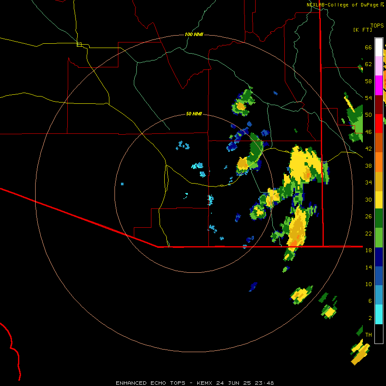The width and height of the screenshot is (386, 386).
Task: Click the 100 NMI range ring label
Action: (194, 34)
